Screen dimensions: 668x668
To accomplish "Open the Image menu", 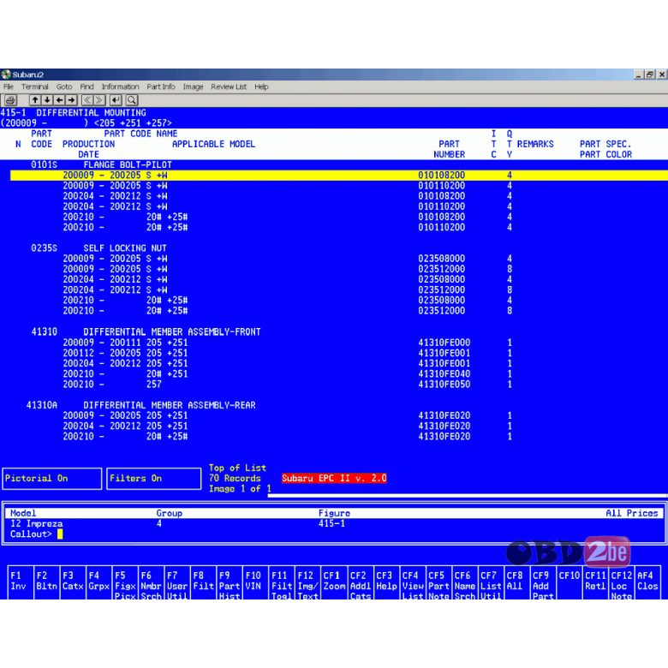I will (x=193, y=86).
